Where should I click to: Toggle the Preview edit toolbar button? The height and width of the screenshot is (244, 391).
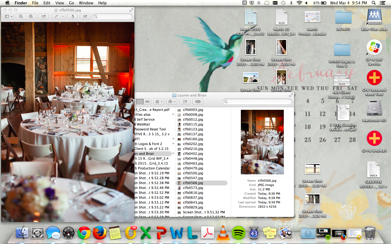[85, 17]
